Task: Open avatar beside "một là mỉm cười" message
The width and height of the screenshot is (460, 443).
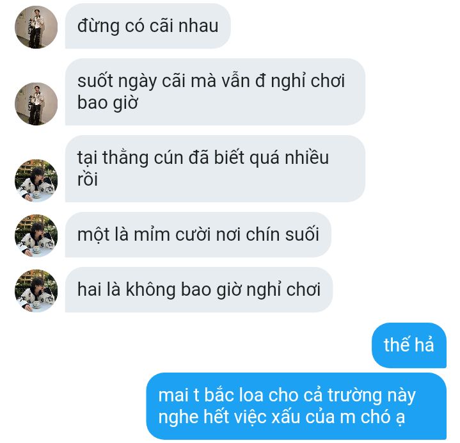Action: coord(36,236)
